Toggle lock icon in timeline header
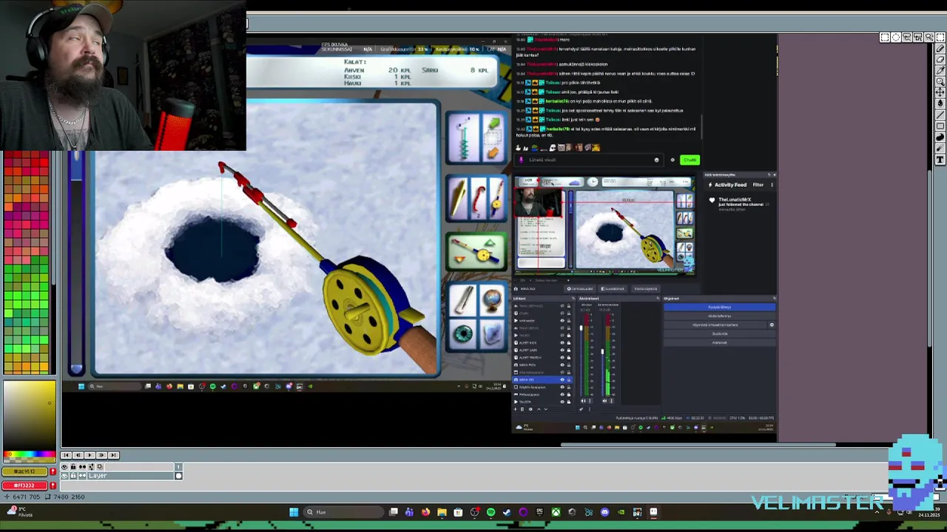The image size is (947, 532). coord(73,467)
